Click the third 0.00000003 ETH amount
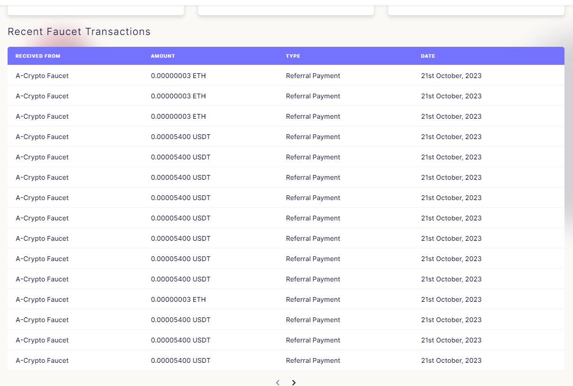The height and width of the screenshot is (386, 573). [178, 116]
